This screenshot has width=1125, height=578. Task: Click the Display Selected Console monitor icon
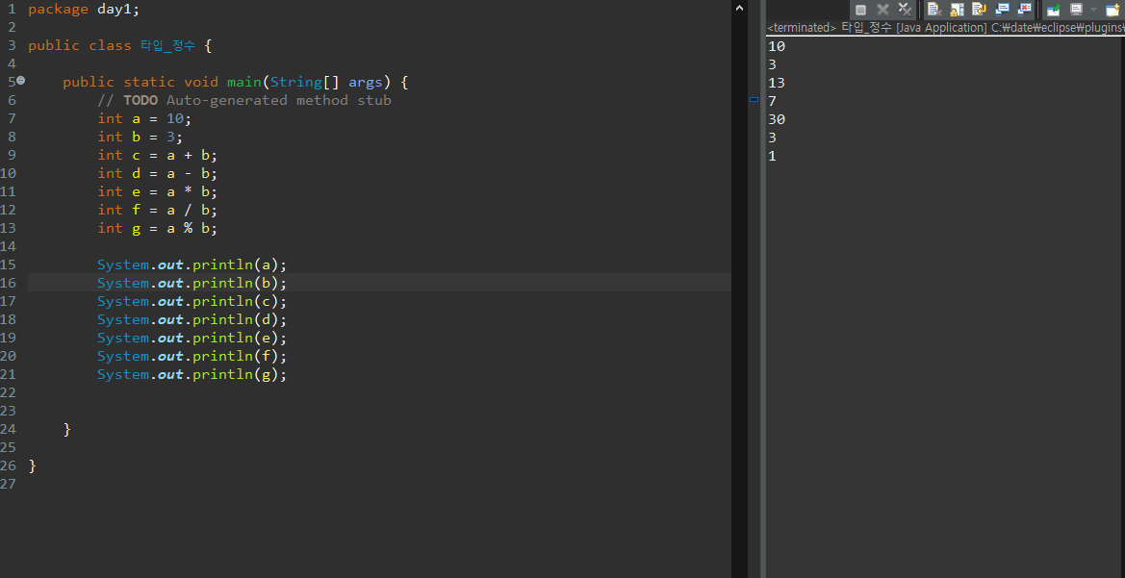click(x=1076, y=10)
